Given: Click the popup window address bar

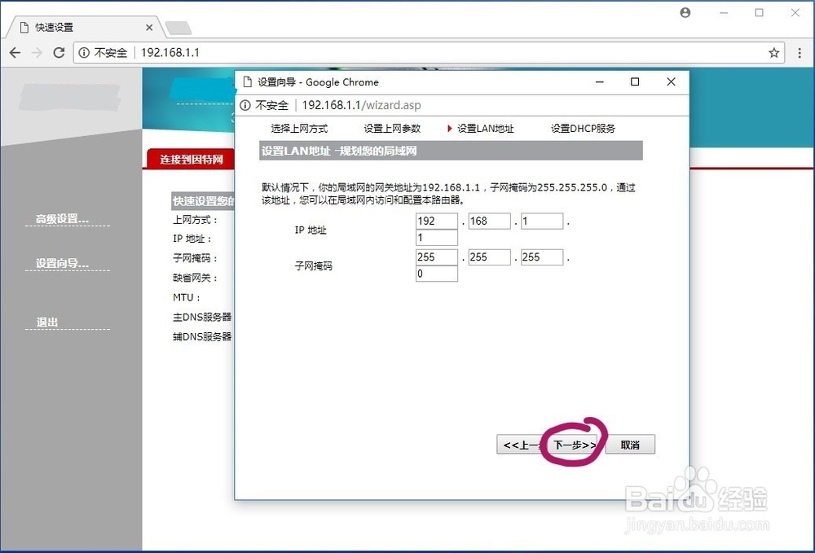Looking at the screenshot, I should [367, 105].
